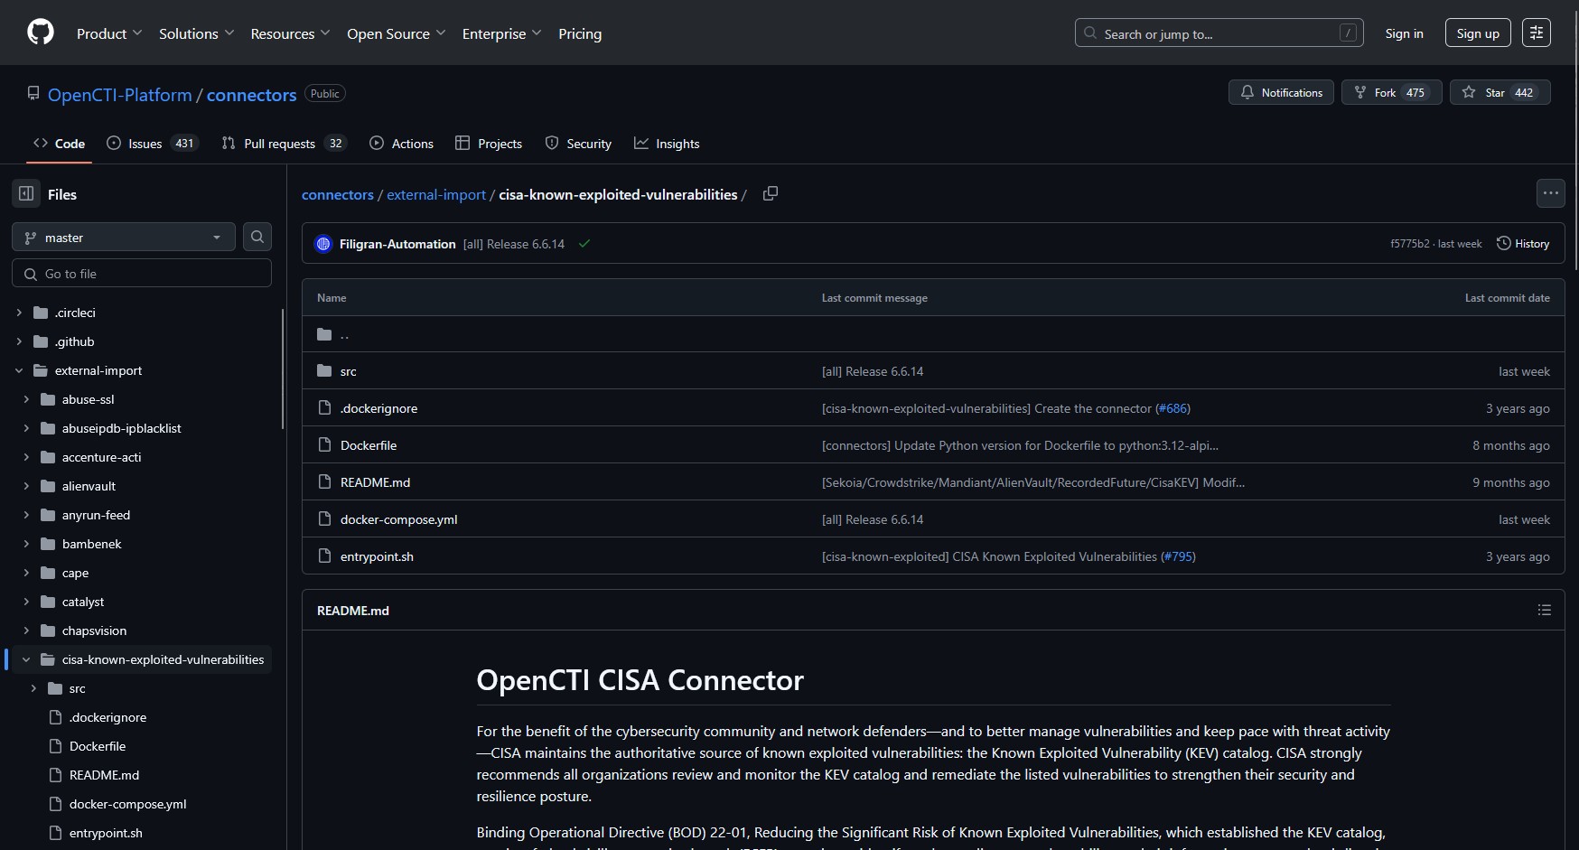Viewport: 1579px width, 850px height.
Task: Open the Solutions dropdown menu
Action: click(197, 33)
